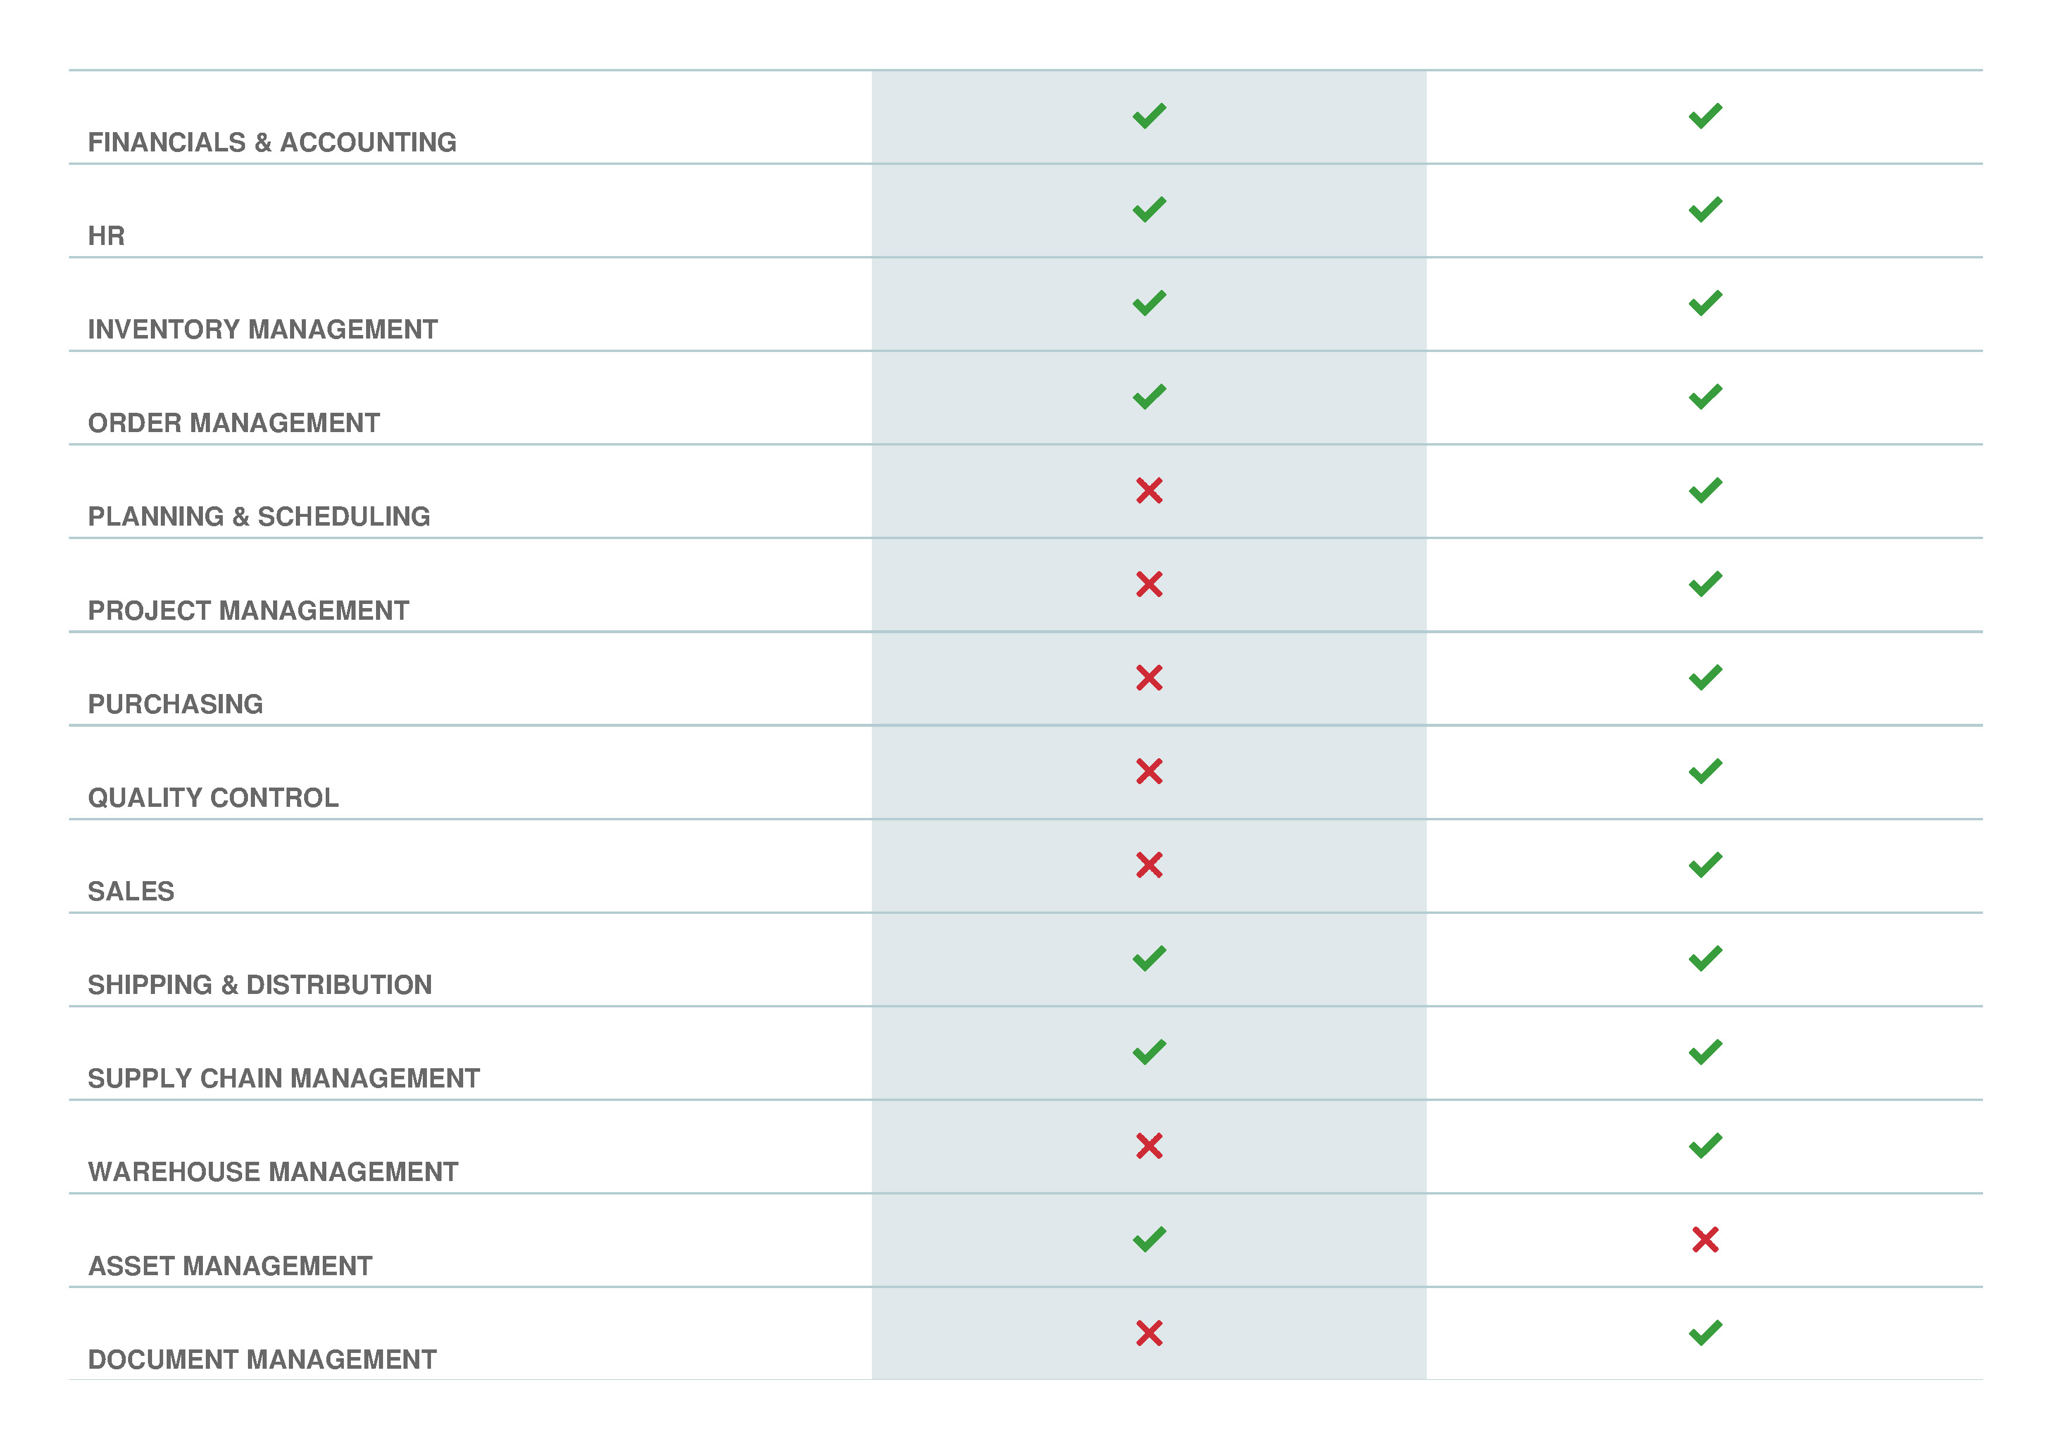Click the Shipping & Distribution label
This screenshot has width=2052, height=1450.
[259, 985]
